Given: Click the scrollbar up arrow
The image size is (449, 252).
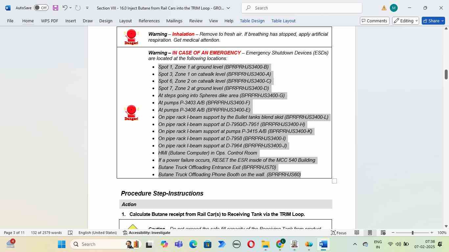Looking at the screenshot, I should tap(446, 29).
